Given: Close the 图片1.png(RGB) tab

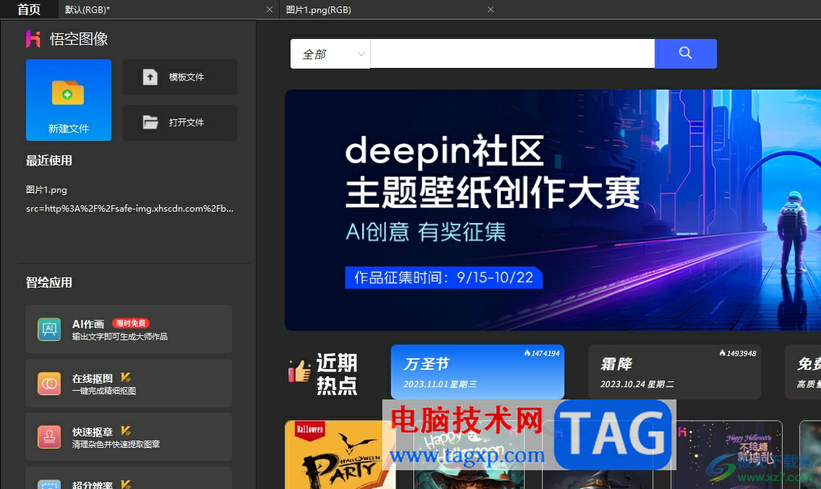Looking at the screenshot, I should pyautogui.click(x=491, y=9).
